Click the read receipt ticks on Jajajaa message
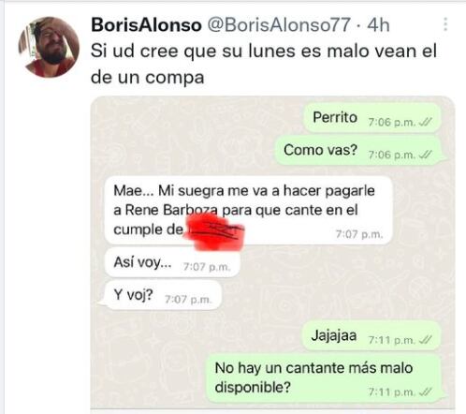 426,340
